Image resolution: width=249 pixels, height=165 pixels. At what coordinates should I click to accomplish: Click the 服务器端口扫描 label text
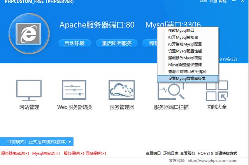pos(171,107)
